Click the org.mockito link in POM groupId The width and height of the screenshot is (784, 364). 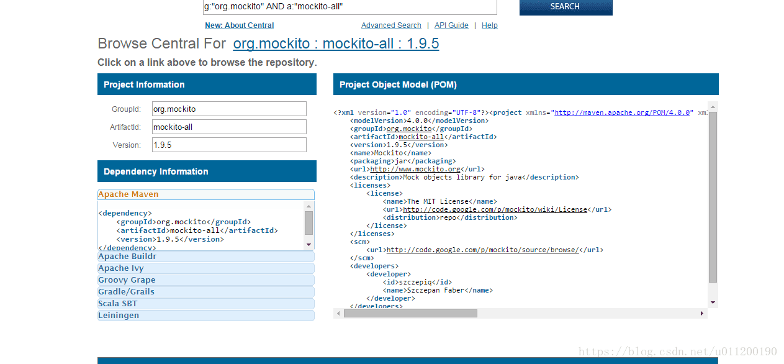(408, 129)
